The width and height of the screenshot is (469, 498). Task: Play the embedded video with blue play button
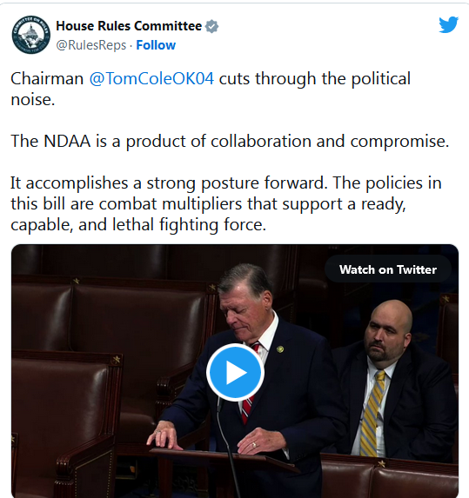coord(235,372)
